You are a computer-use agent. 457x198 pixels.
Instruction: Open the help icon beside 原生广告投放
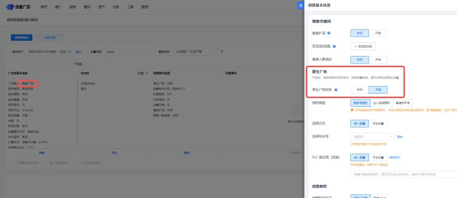click(x=336, y=90)
